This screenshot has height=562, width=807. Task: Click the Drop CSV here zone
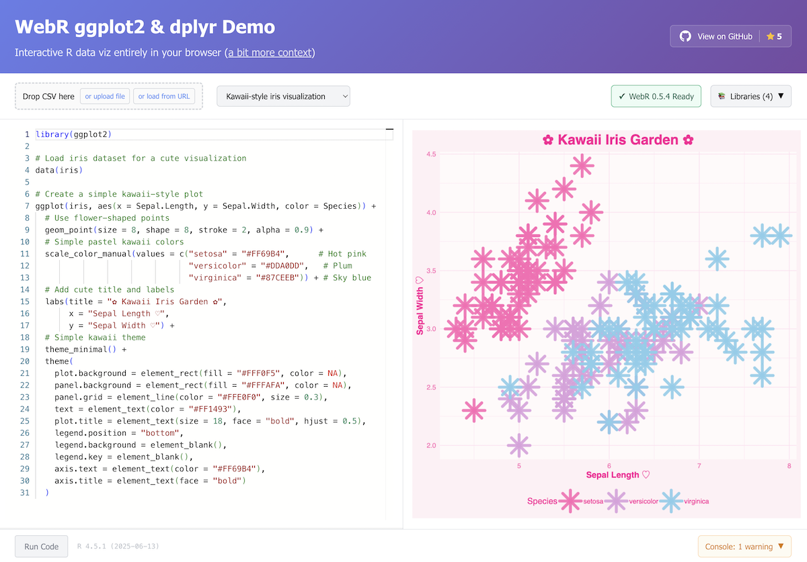coord(108,96)
